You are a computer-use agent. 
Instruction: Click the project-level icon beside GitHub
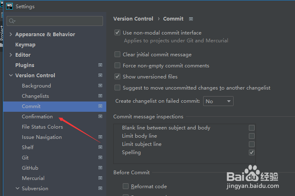click(100, 168)
